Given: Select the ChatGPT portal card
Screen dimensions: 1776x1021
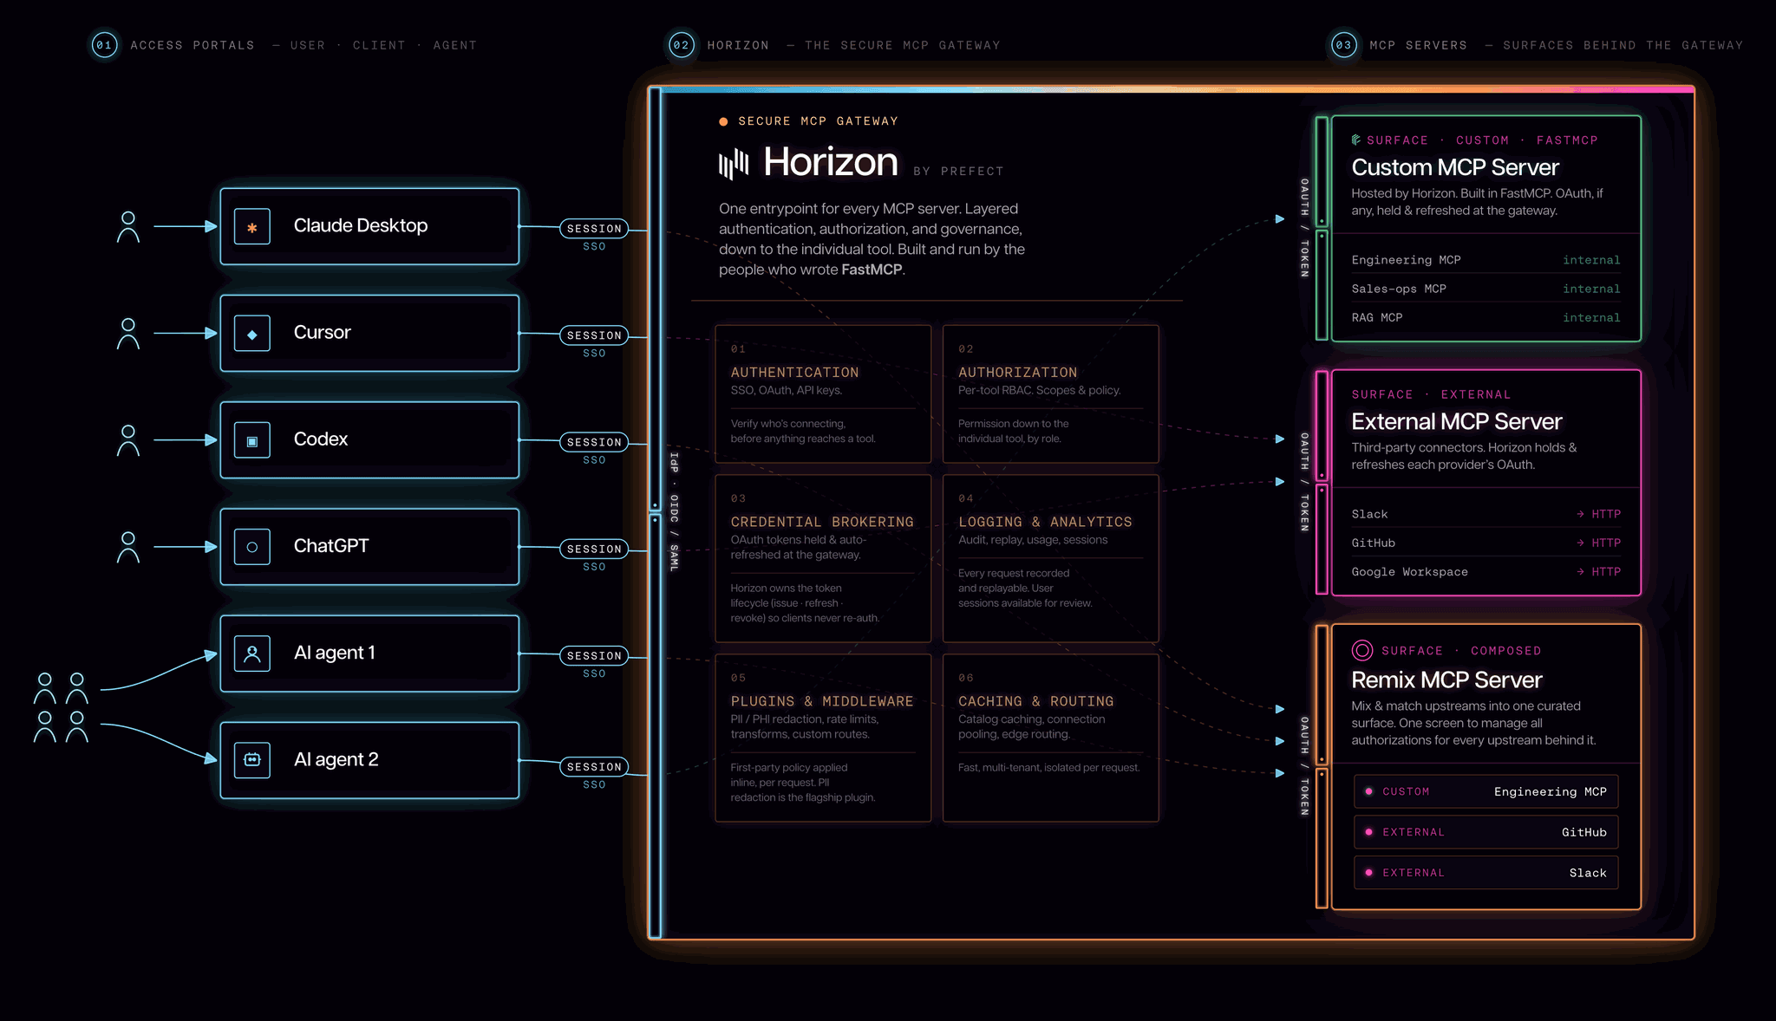Looking at the screenshot, I should point(369,546).
